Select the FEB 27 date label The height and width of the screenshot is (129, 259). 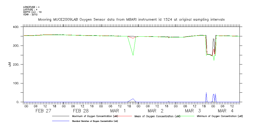pos(43,111)
